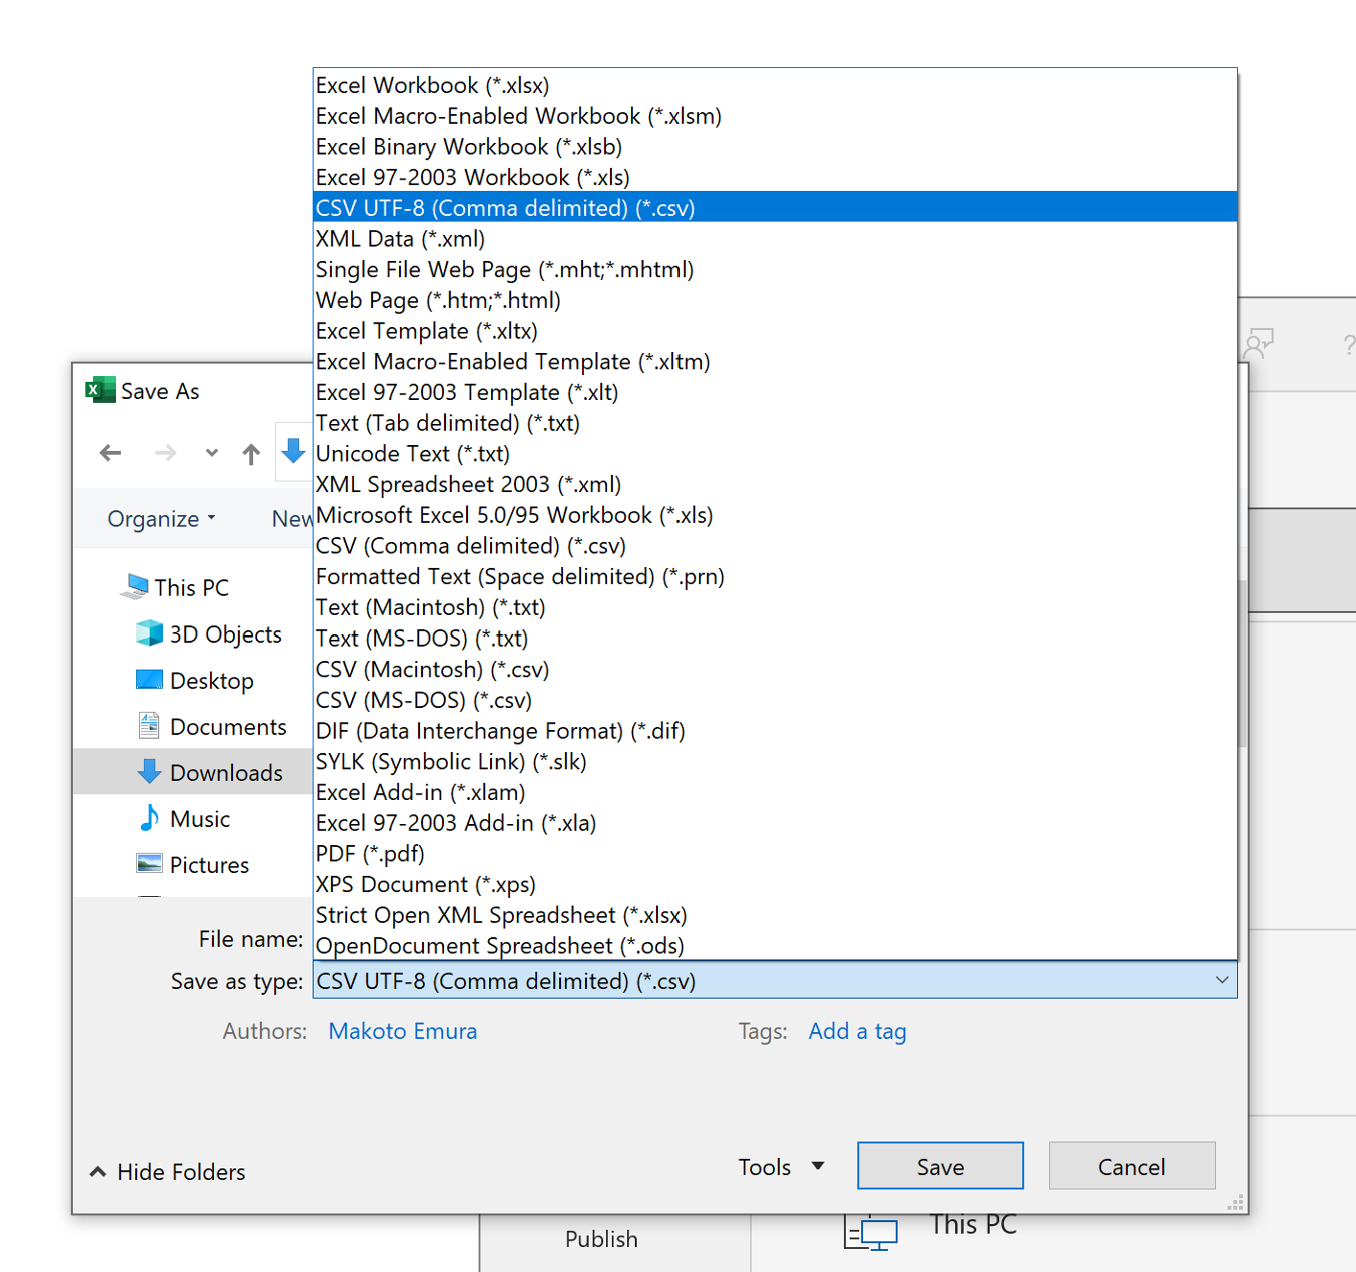Choose Formatted Text (Space delimited) (*.prn)
This screenshot has height=1272, width=1356.
tap(775, 577)
